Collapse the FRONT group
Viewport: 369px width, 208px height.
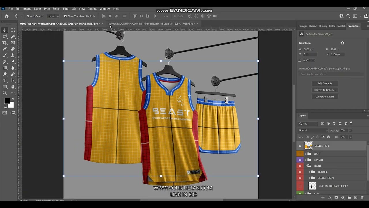coord(306,166)
